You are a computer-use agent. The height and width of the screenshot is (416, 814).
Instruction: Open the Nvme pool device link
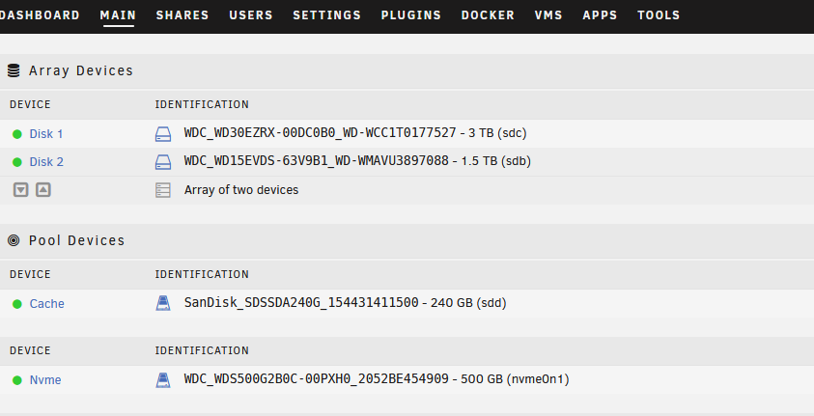coord(45,379)
